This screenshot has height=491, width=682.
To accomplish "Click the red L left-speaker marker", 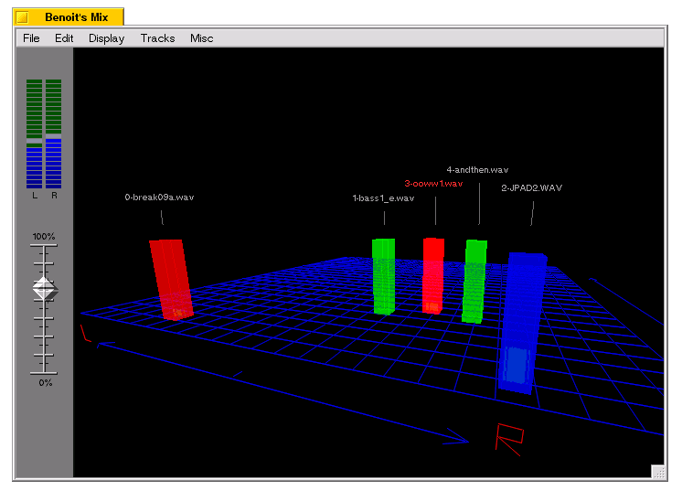I will [x=86, y=333].
